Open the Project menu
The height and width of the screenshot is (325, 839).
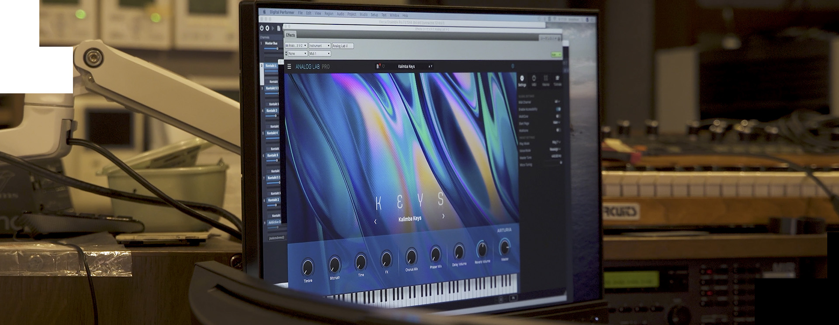[x=351, y=14]
